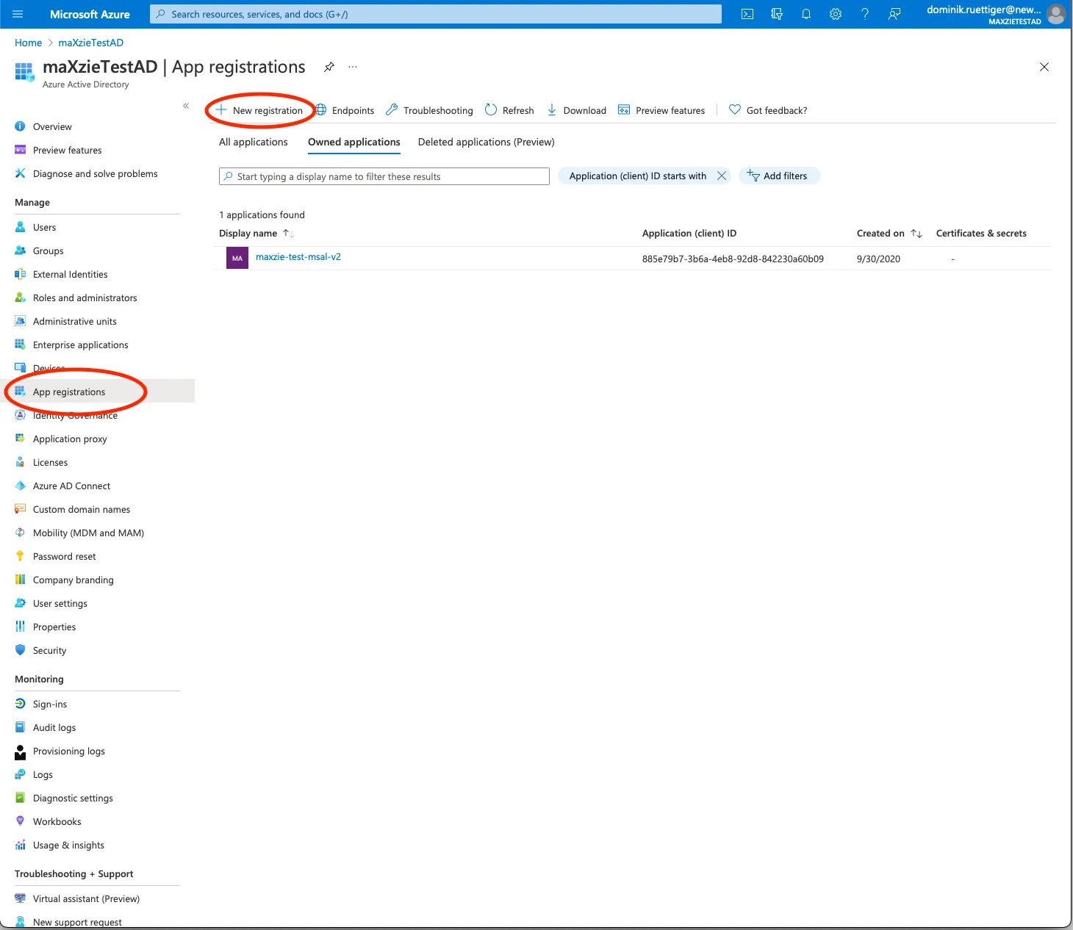
Task: Pin the App registrations blade
Action: [329, 67]
